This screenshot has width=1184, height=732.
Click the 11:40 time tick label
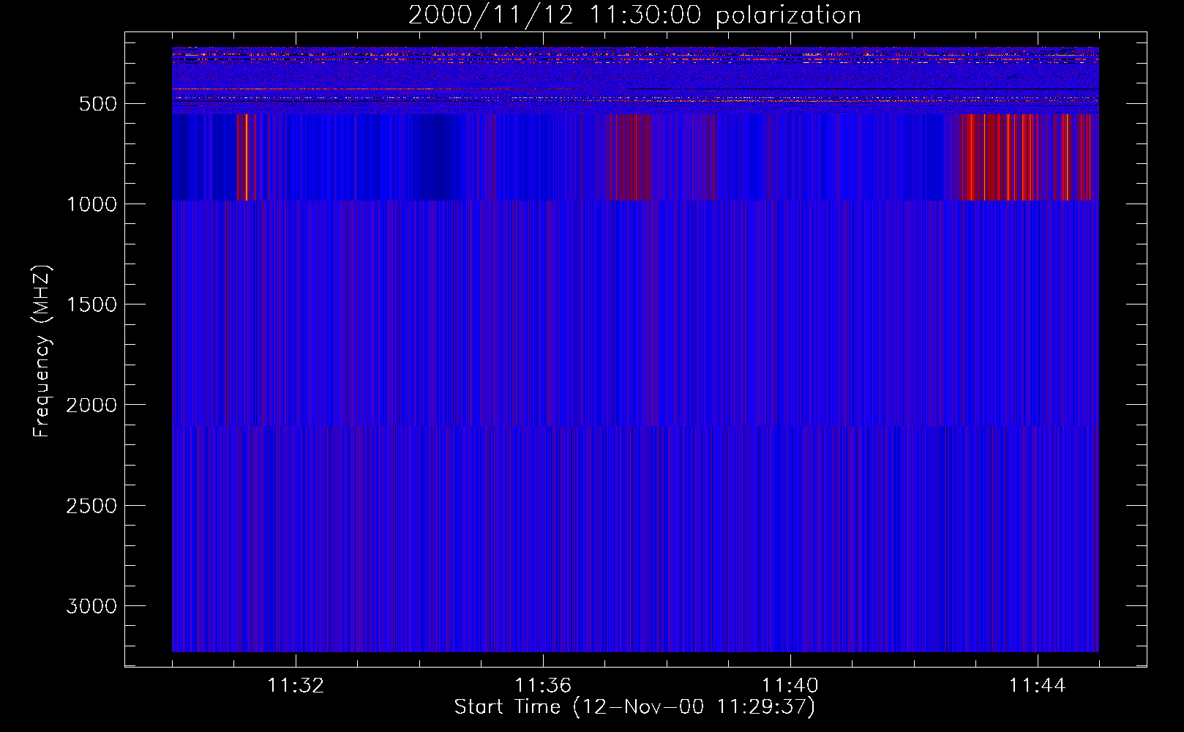(x=790, y=686)
